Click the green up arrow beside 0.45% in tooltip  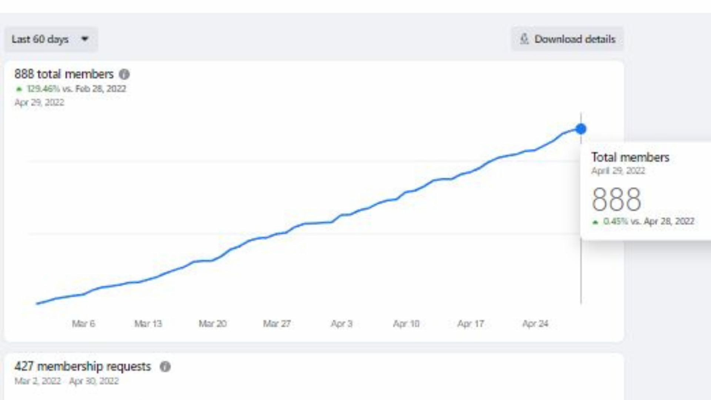point(595,222)
